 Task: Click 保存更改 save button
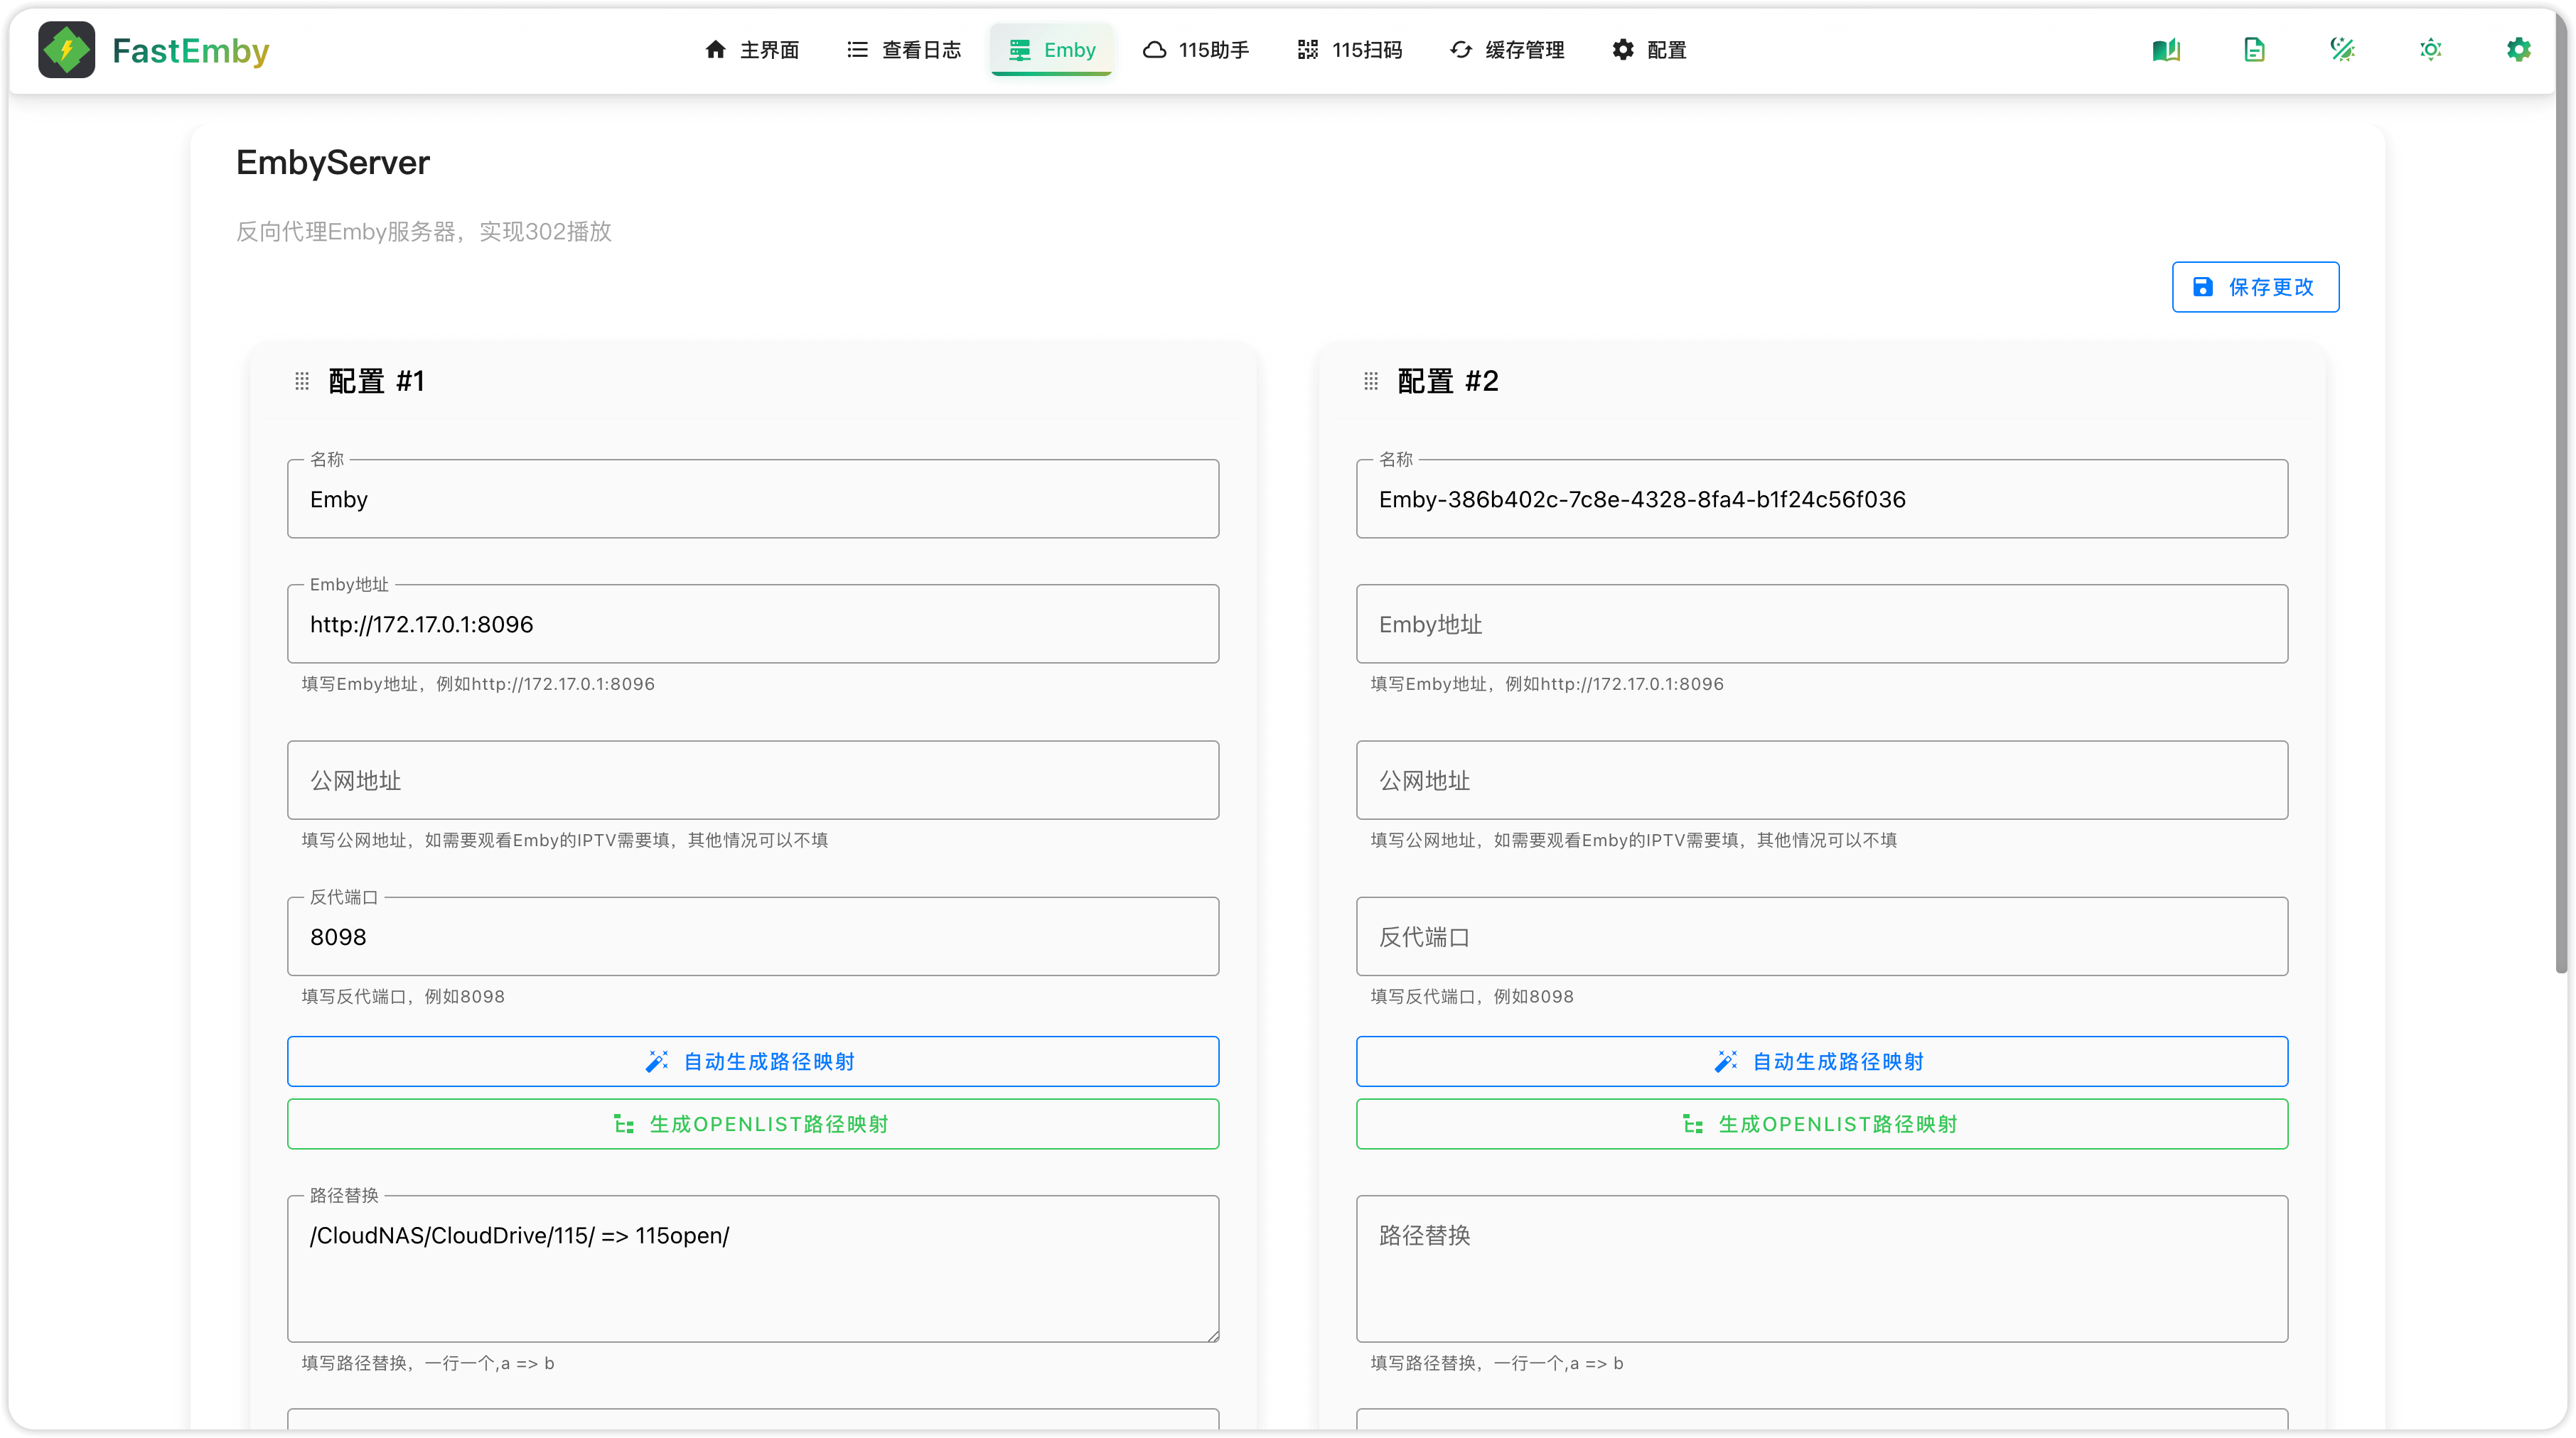tap(2255, 287)
